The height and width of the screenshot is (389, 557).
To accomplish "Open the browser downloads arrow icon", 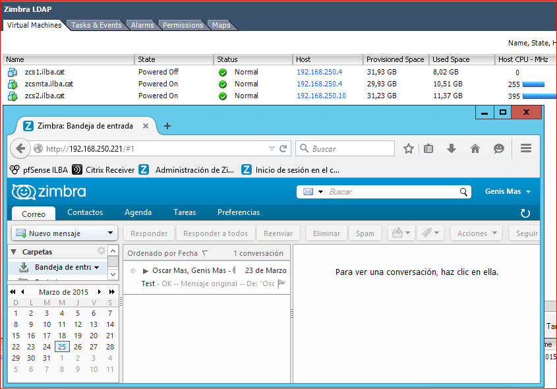I will pyautogui.click(x=452, y=148).
